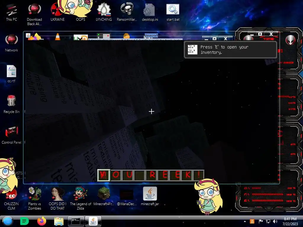
Task: Select hotbar slot with exclamation mark
Action: click(x=199, y=175)
